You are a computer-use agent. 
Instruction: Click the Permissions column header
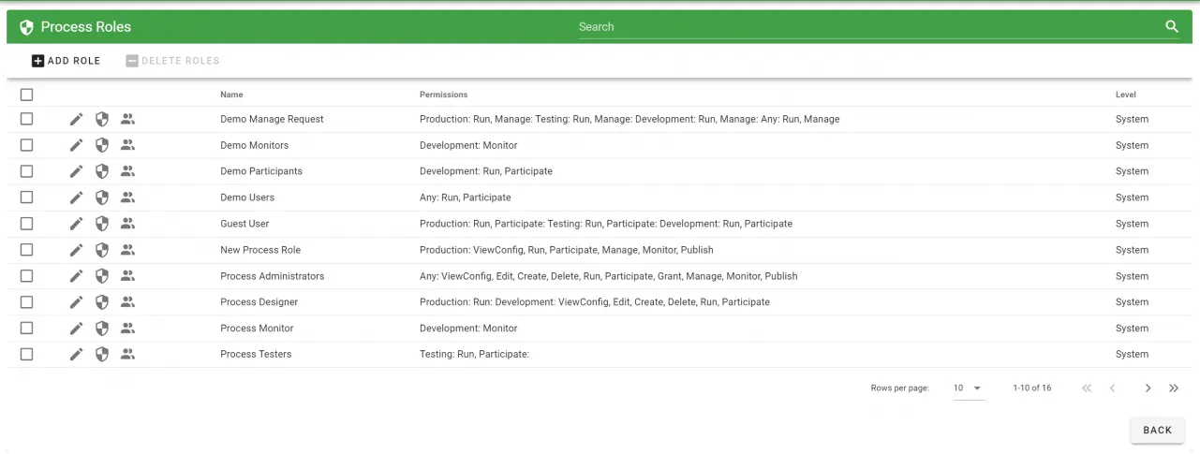(x=443, y=95)
